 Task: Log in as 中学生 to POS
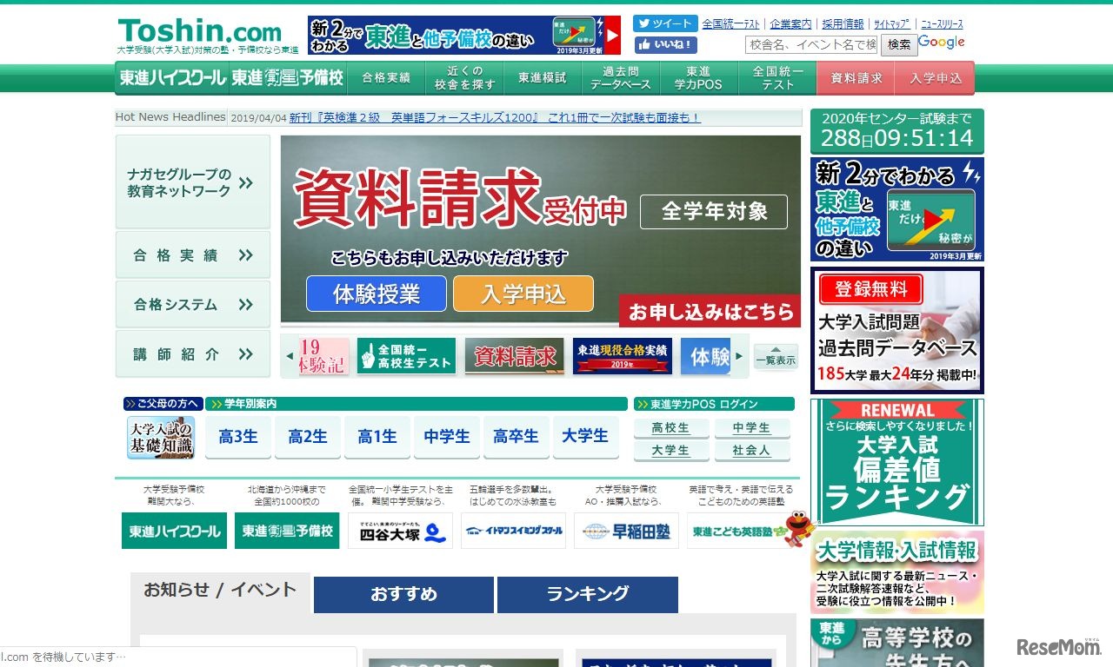[x=752, y=428]
